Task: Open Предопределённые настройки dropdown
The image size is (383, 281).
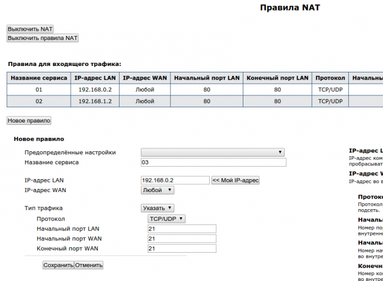Action: [213, 153]
